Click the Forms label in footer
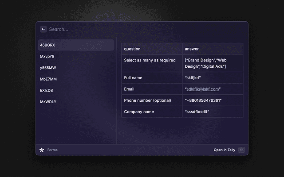The image size is (284, 177). pos(52,150)
